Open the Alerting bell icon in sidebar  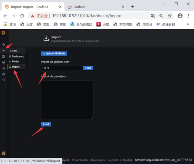4,68
